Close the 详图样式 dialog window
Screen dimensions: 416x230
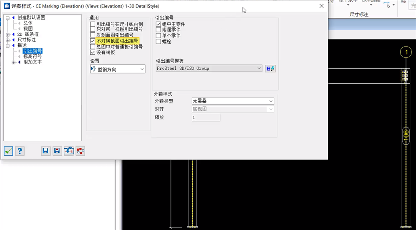pos(321,6)
